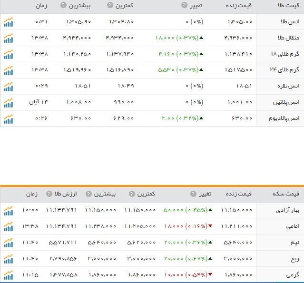Click change ۵۰,۰۰۰ (۰.۴۵%) in بهار آزادی row
The width and height of the screenshot is (304, 283).
coord(188,210)
